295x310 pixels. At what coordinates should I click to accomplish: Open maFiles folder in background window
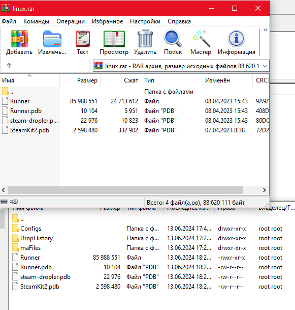pyautogui.click(x=30, y=248)
